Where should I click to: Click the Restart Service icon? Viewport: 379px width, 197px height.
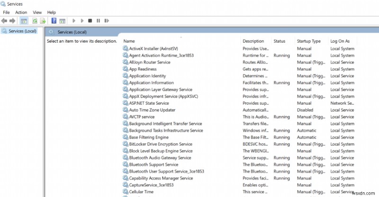click(x=107, y=21)
